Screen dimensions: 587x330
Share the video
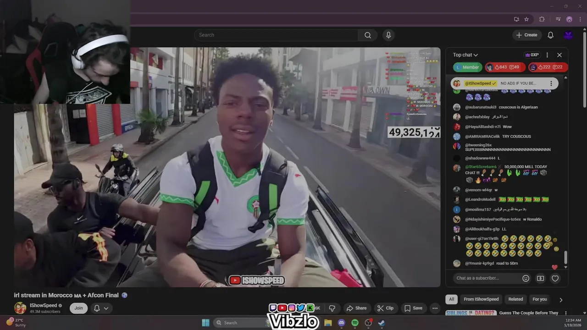click(356, 308)
